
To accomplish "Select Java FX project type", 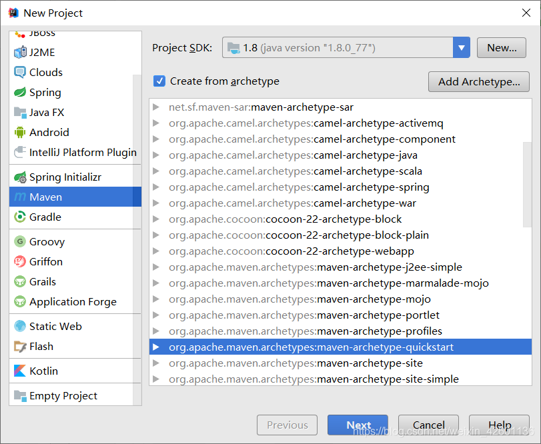I will click(47, 113).
